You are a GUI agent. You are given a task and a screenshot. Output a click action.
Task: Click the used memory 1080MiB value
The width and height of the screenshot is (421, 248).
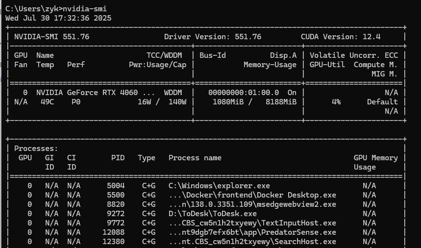pyautogui.click(x=228, y=102)
